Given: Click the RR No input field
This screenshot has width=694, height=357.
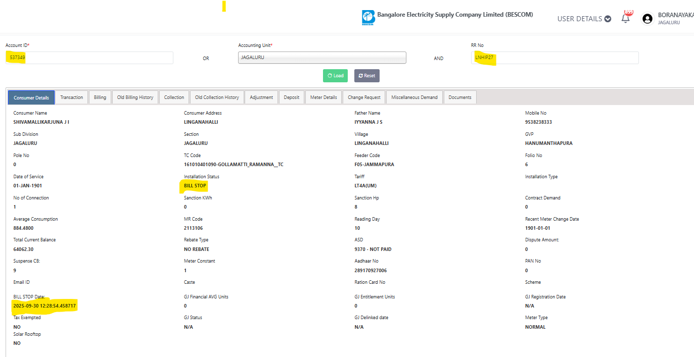Looking at the screenshot, I should 554,58.
